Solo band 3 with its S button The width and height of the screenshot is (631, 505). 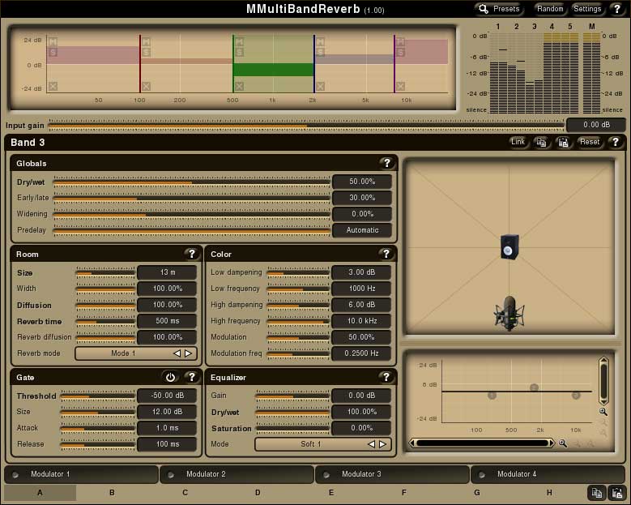(240, 52)
